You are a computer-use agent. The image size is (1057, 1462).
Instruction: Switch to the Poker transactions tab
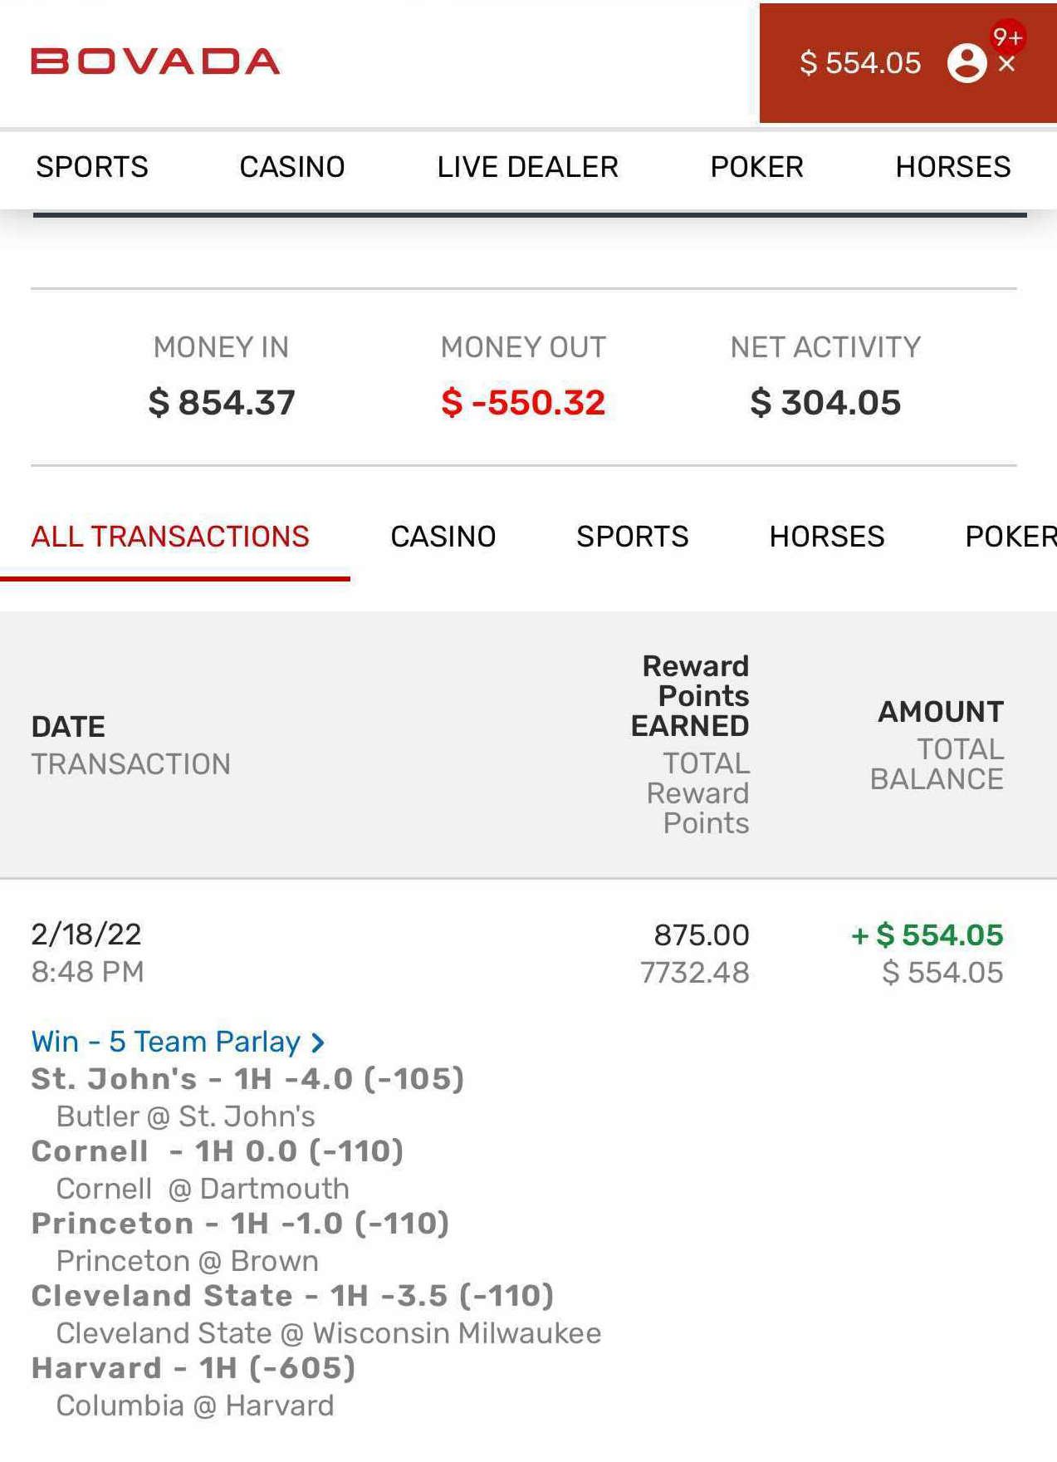1011,537
